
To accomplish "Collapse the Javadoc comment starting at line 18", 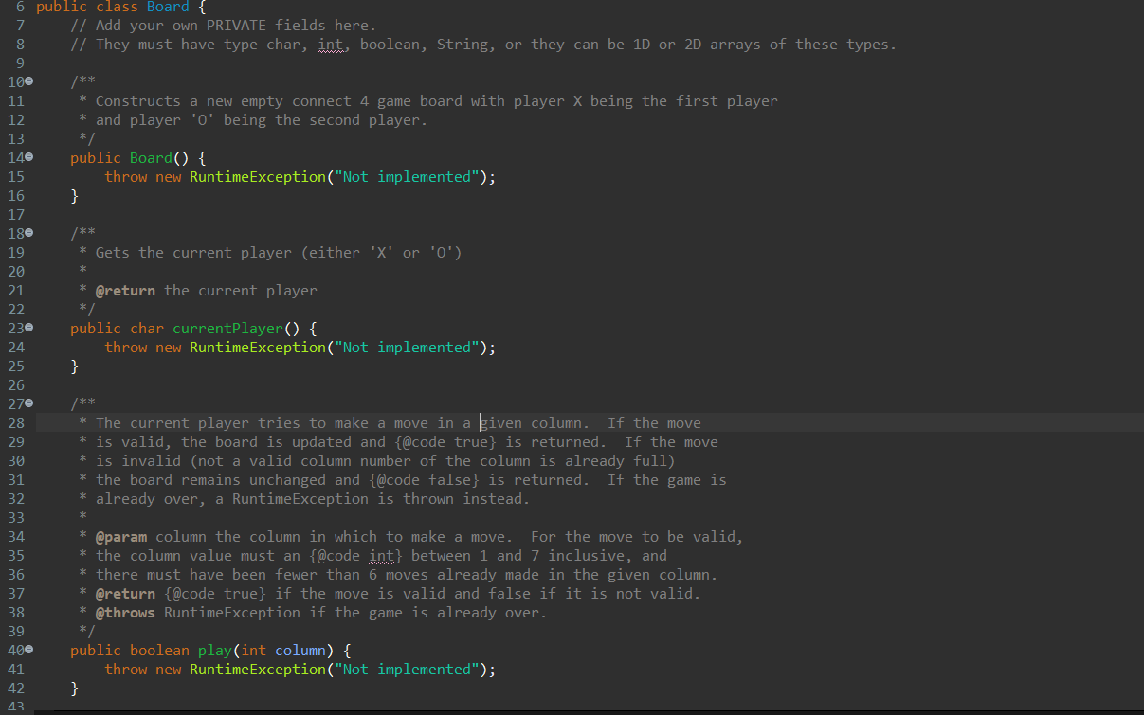I will pos(28,234).
